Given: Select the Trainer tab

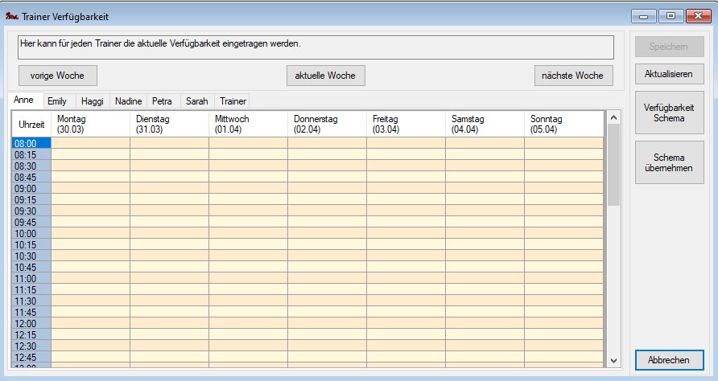Looking at the screenshot, I should point(233,101).
